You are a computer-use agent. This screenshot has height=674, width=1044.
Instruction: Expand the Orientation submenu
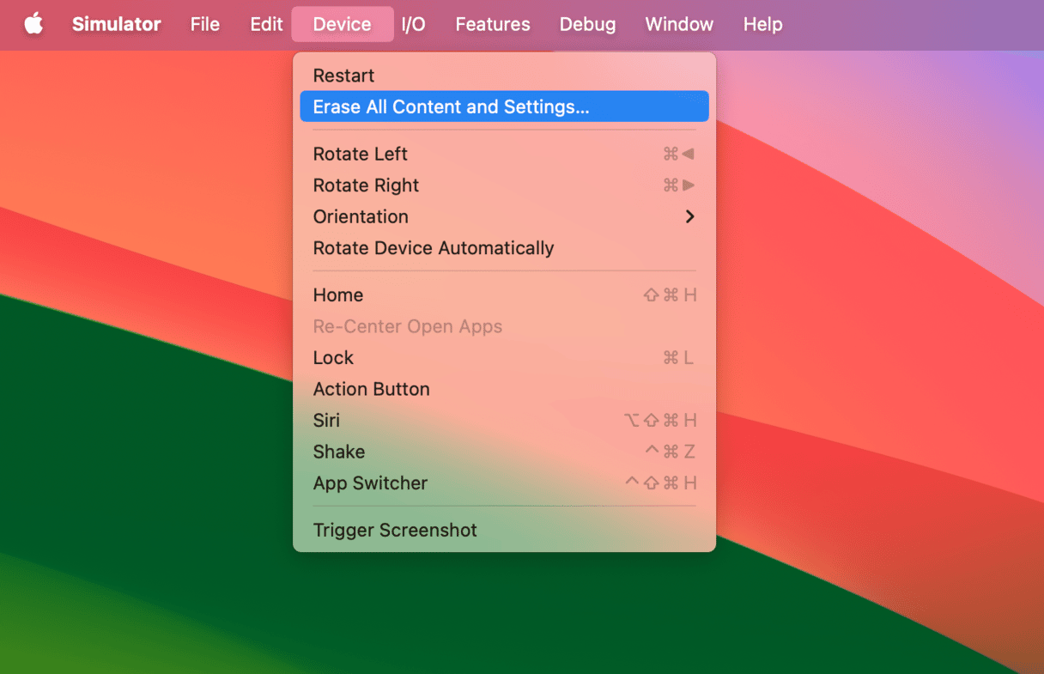(361, 216)
